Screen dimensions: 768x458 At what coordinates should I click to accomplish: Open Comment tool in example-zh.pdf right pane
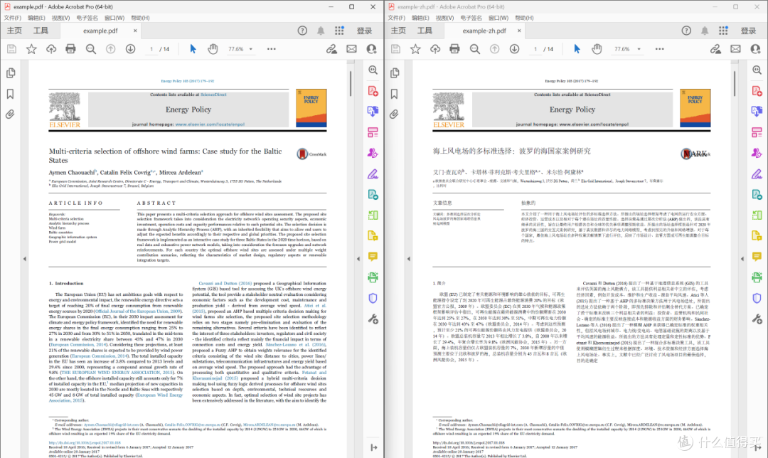pyautogui.click(x=757, y=257)
